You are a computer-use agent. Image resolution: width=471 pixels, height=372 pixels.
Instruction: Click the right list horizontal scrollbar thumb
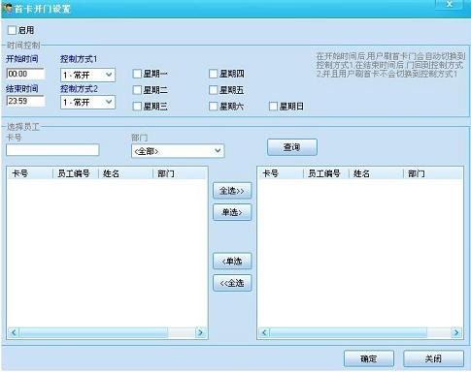point(349,332)
